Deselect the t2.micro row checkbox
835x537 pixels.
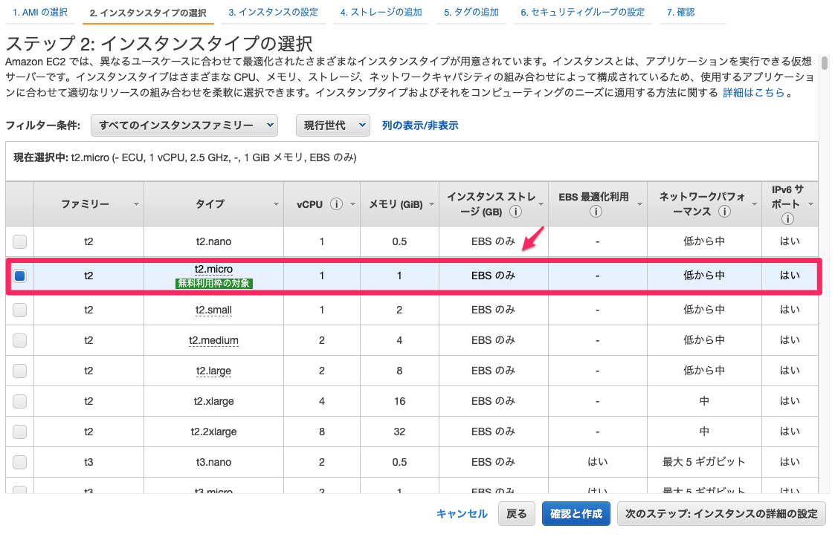[x=19, y=276]
